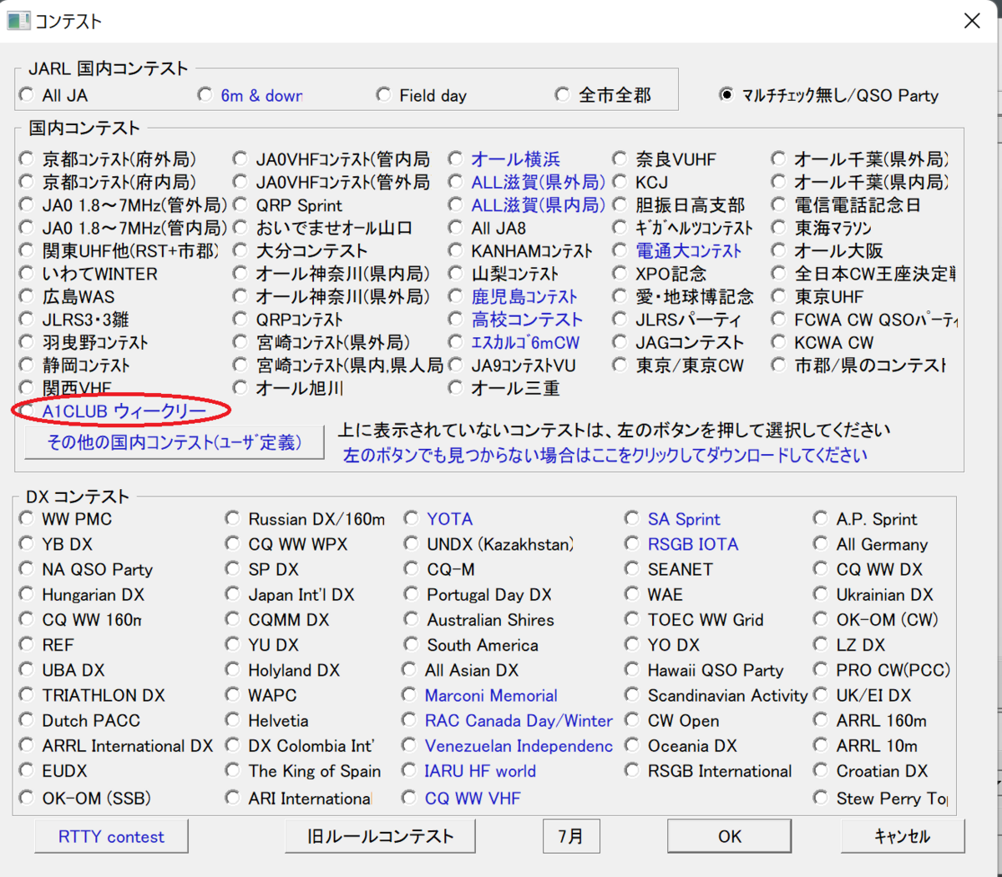
Task: Select the "CQ WW WPX" contest
Action: click(232, 544)
